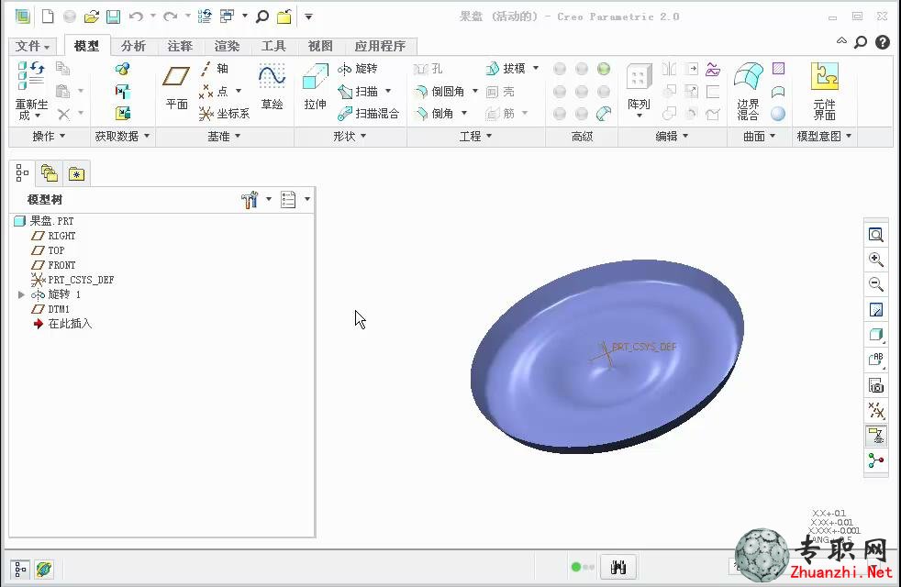Create a datum Axis (轴)
Screen dimensions: 901x587
coord(215,69)
